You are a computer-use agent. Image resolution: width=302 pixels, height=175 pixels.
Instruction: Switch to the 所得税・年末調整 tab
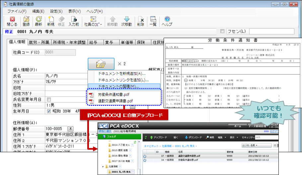pos(69,42)
